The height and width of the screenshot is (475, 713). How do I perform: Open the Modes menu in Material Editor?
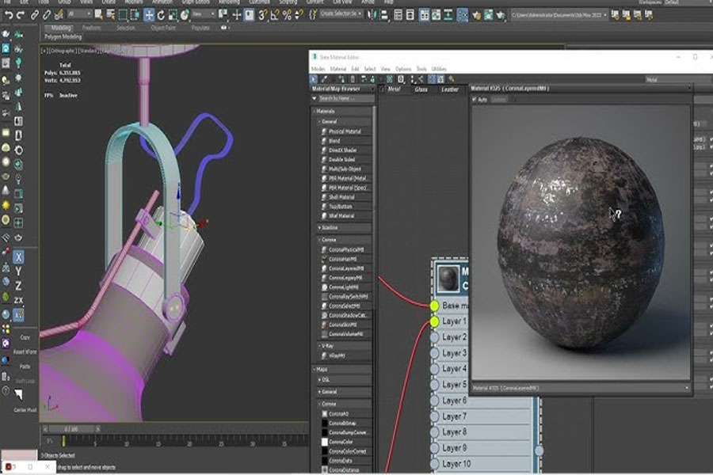(318, 69)
